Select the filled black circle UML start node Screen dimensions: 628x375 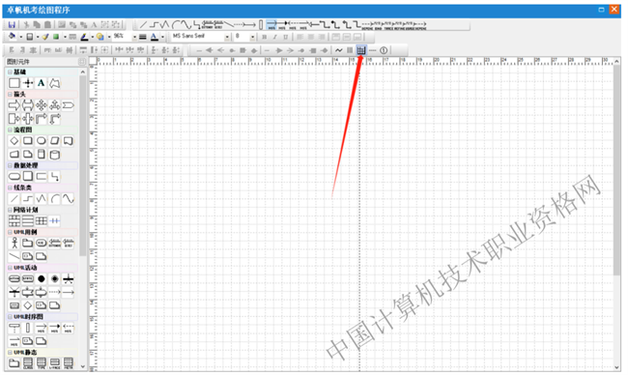[x=42, y=279]
